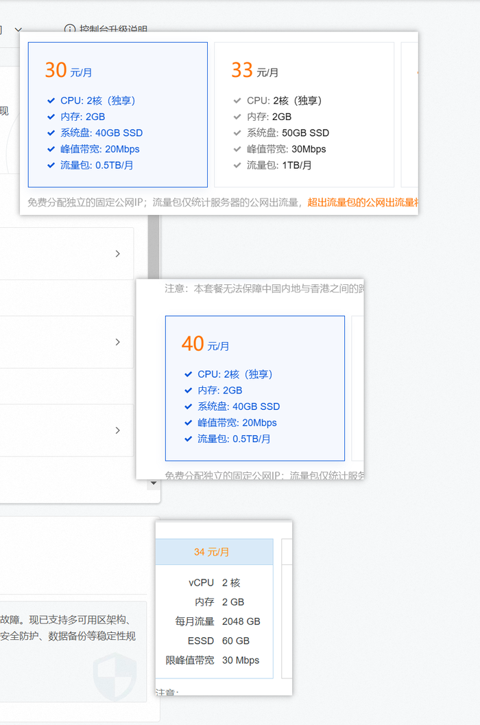The height and width of the screenshot is (725, 480).
Task: Click the 流量包 checkmark in 40元/月 card
Action: pos(188,439)
